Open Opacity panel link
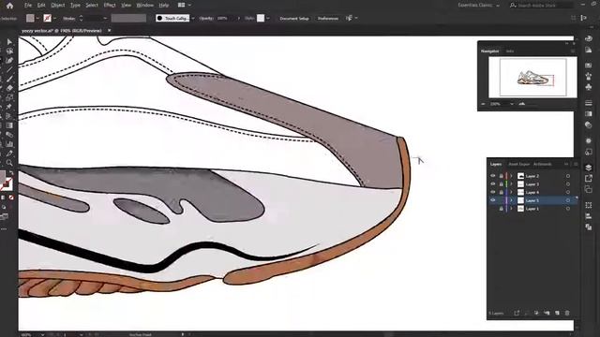Viewport: 600px width, 337px height. tap(206, 18)
